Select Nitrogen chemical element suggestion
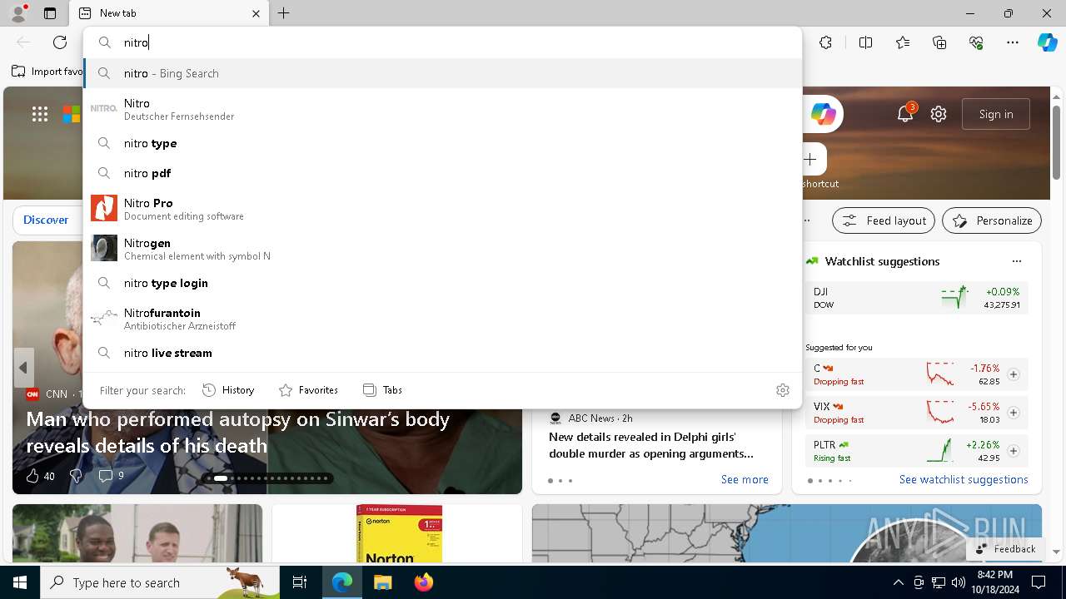The height and width of the screenshot is (599, 1066). pyautogui.click(x=442, y=249)
